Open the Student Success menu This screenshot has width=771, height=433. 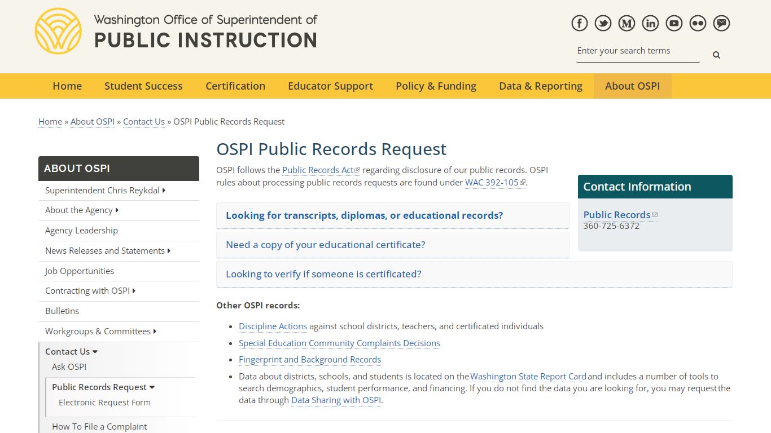tap(143, 86)
